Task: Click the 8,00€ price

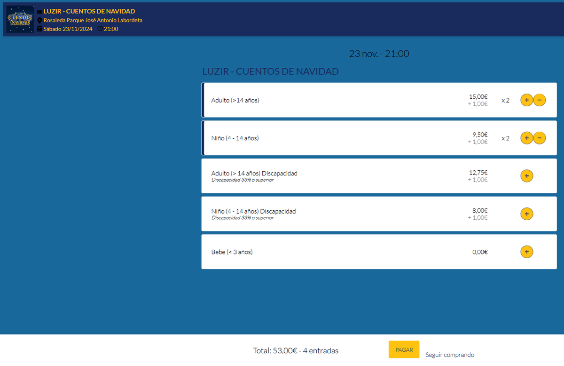Action: pyautogui.click(x=480, y=210)
